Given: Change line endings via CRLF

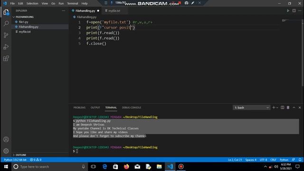Looking at the screenshot, I should coord(274,160).
